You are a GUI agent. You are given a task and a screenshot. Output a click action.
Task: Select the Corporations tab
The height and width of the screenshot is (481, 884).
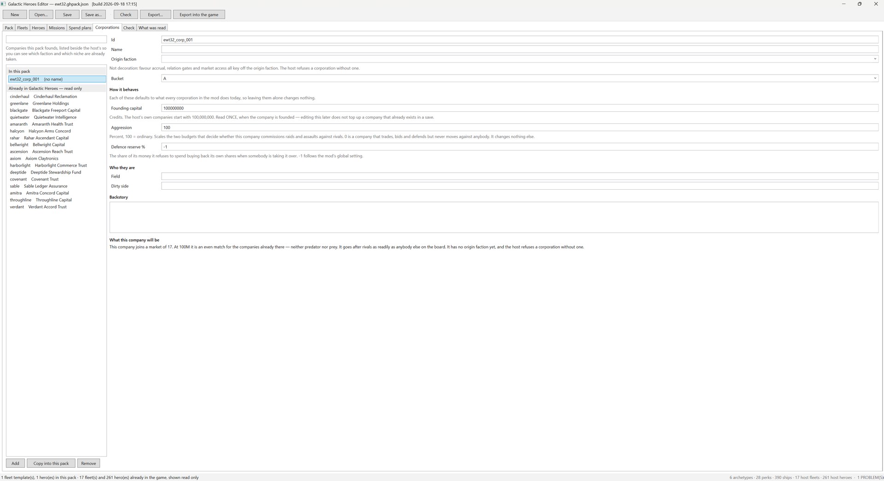pyautogui.click(x=107, y=27)
